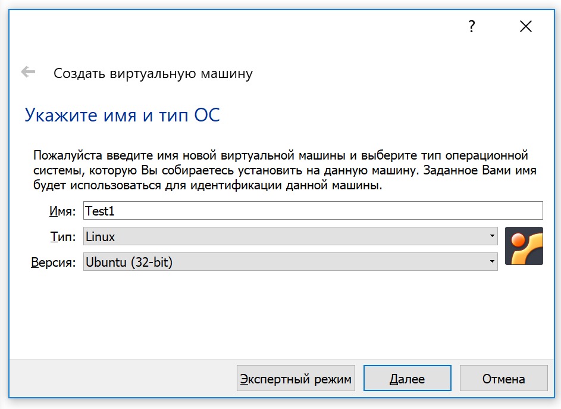Click the question mark help icon
The image size is (561, 409).
pos(472,27)
